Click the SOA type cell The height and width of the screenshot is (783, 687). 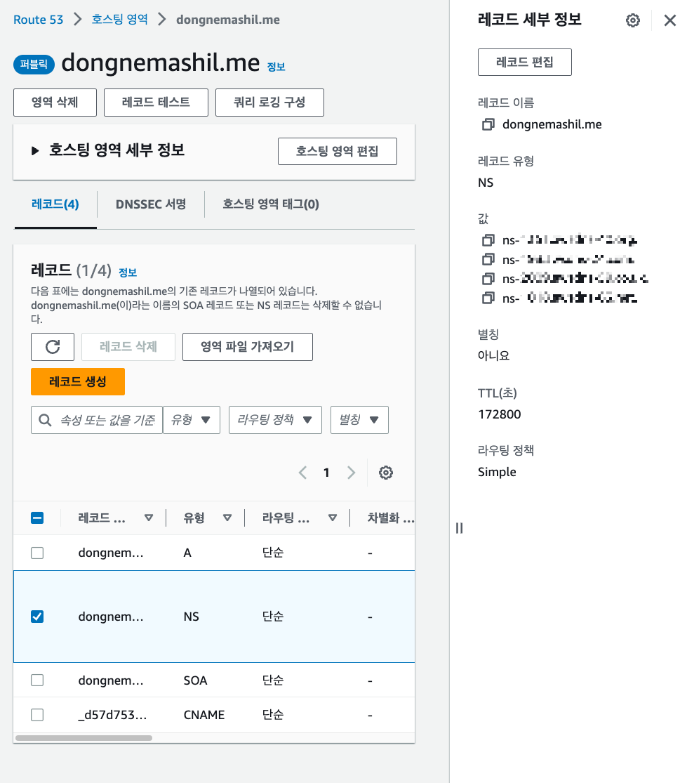pos(196,680)
